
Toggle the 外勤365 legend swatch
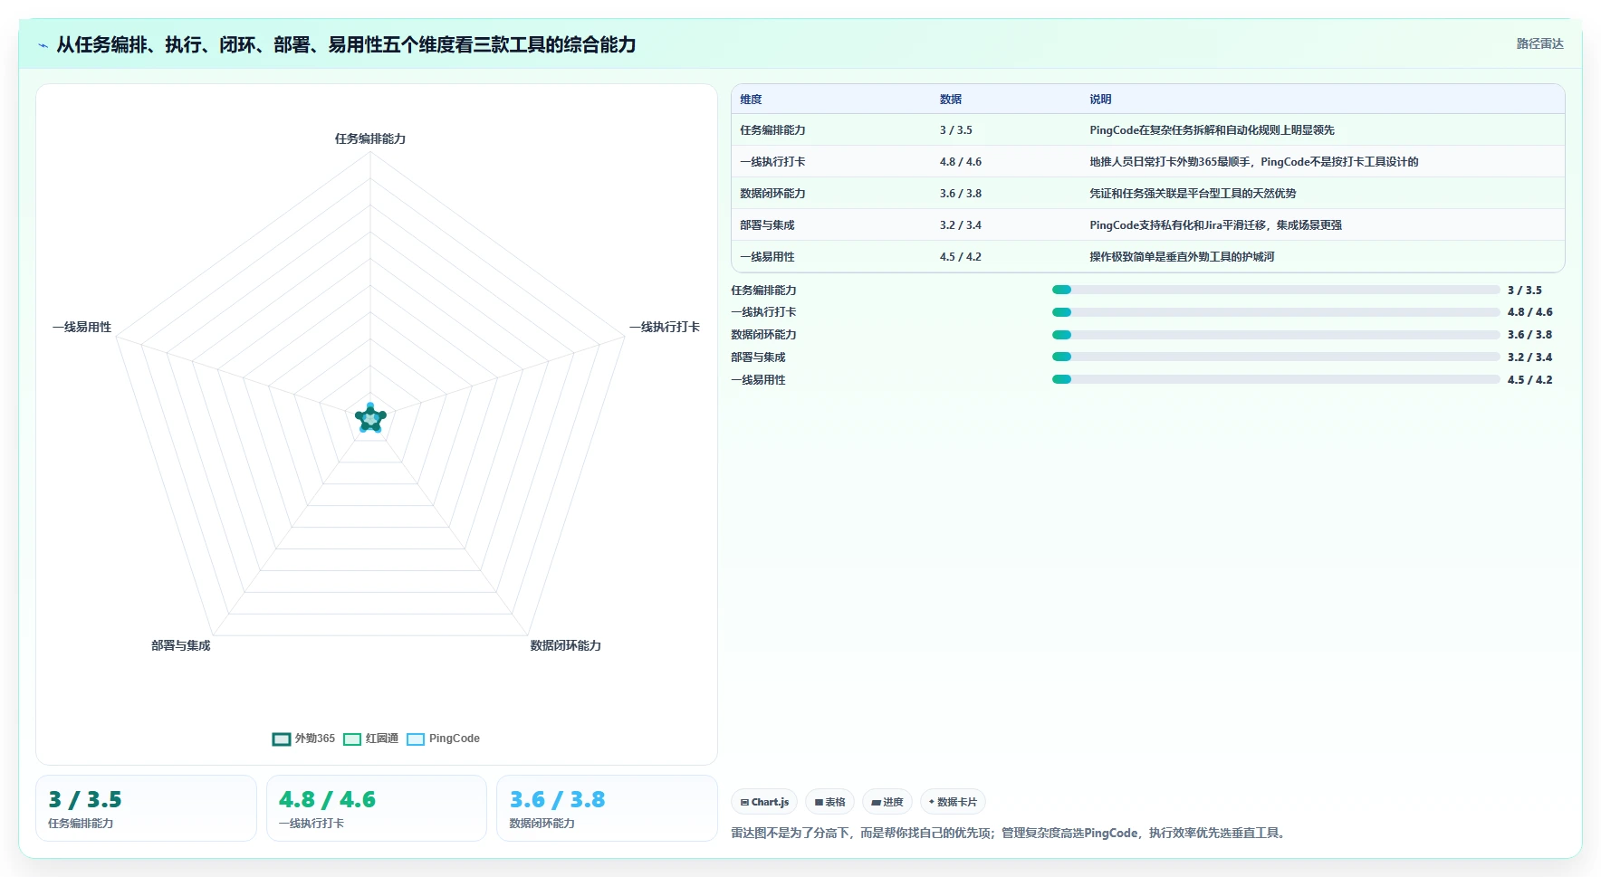[282, 739]
